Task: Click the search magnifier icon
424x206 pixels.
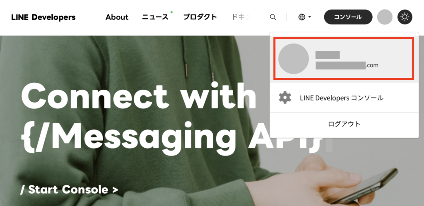Action: [273, 17]
